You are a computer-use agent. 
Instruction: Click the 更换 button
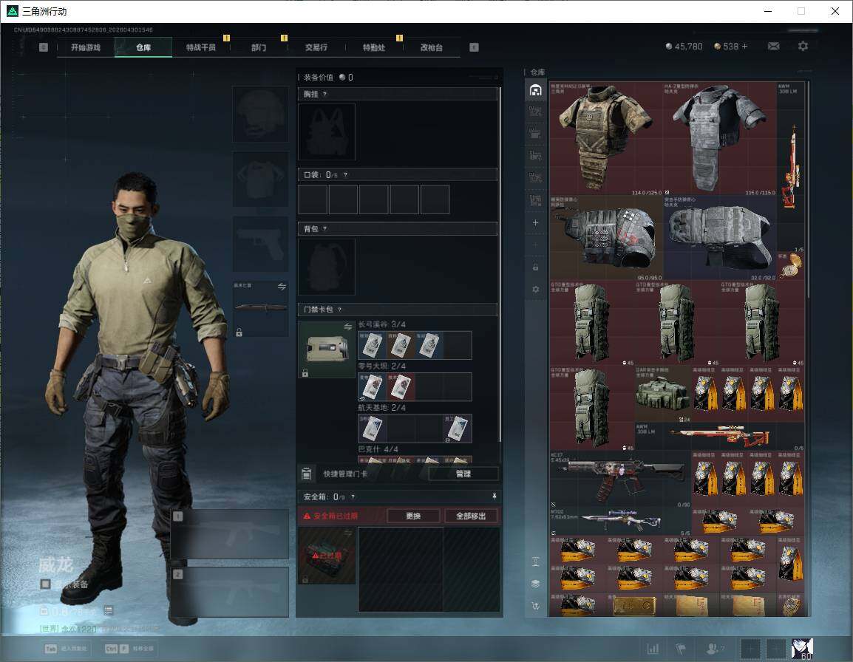click(413, 516)
